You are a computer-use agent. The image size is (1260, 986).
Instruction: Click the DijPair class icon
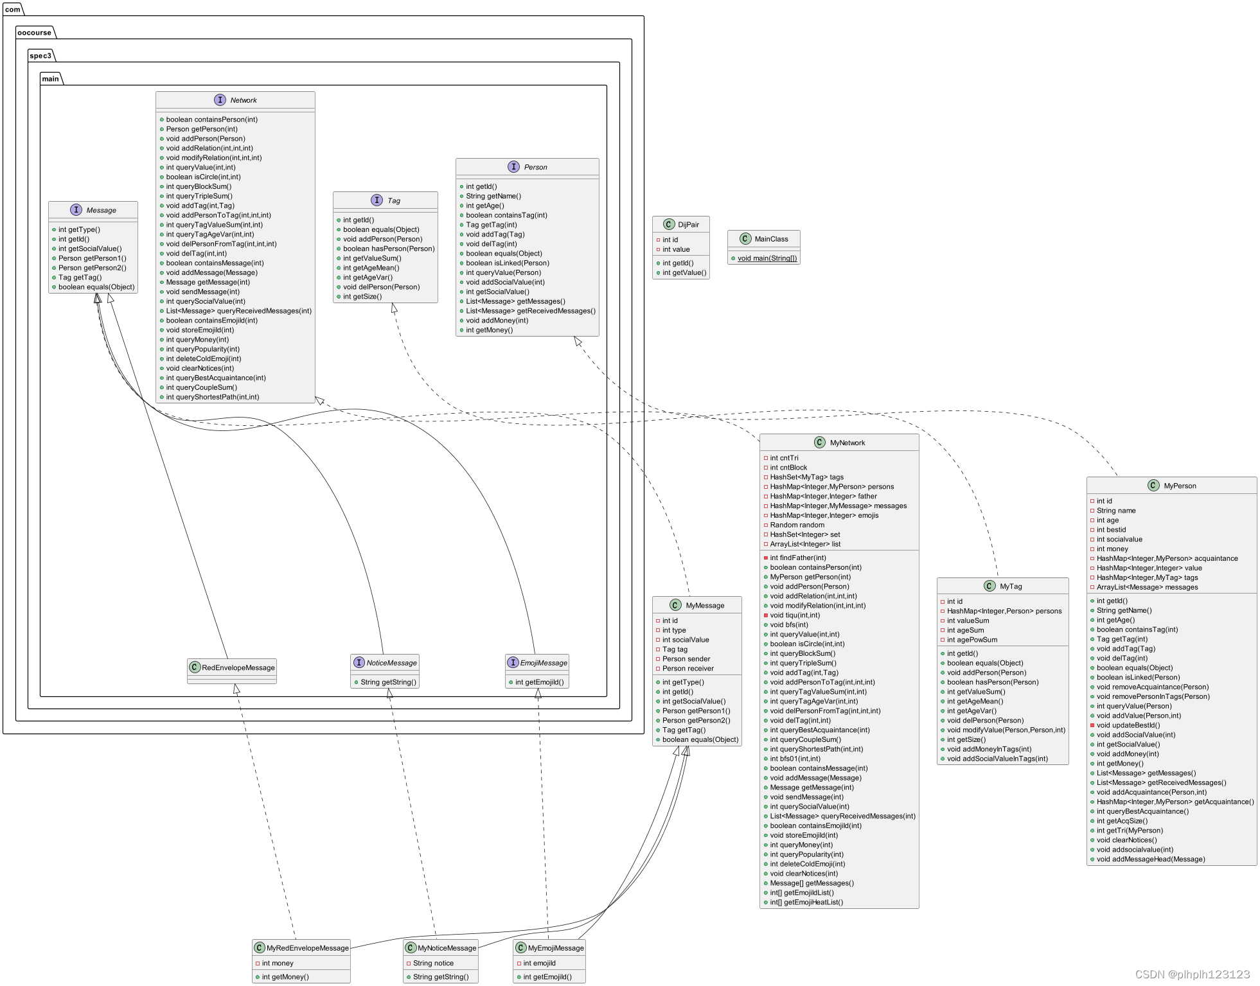tap(668, 224)
